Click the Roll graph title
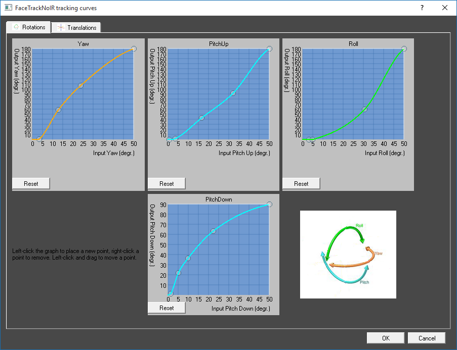Viewport: 457px width, 350px height. [x=353, y=44]
